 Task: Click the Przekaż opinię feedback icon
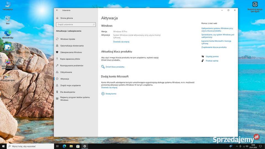203,61
